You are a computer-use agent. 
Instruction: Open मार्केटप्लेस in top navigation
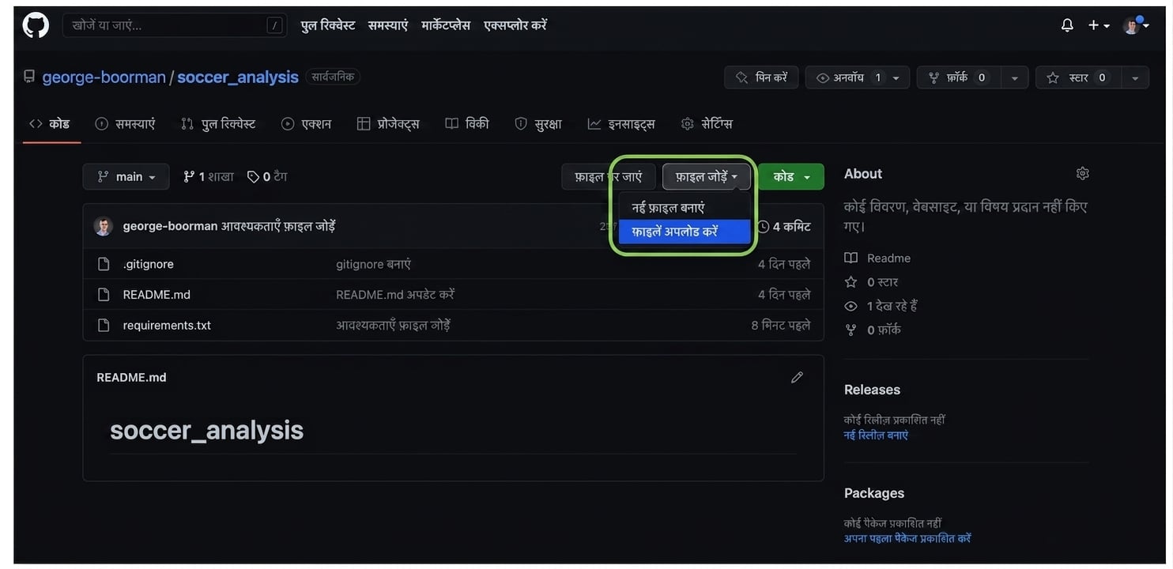pyautogui.click(x=446, y=25)
